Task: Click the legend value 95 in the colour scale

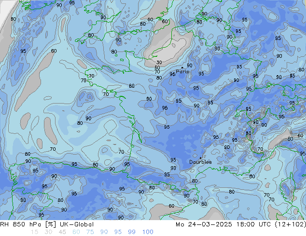Action: click(x=118, y=232)
